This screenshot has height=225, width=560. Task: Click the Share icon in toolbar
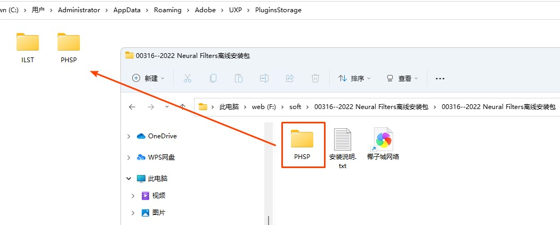(290, 78)
